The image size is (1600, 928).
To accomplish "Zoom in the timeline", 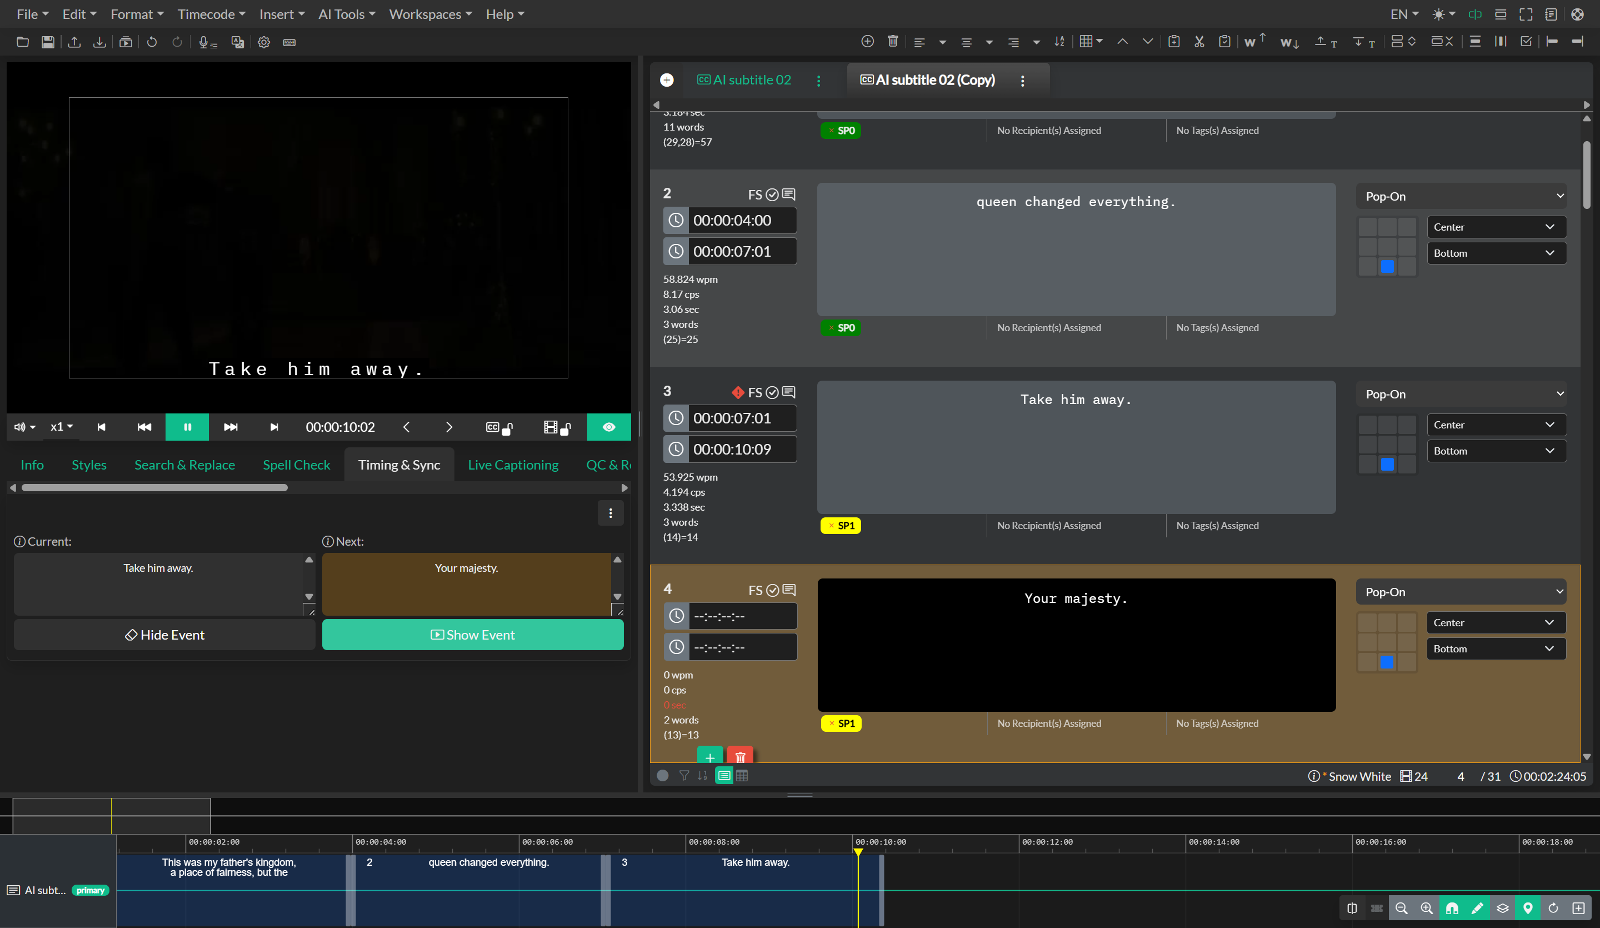I will click(1427, 907).
